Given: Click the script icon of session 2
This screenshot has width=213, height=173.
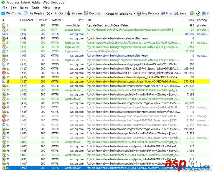Looking at the screenshot, I should (x=4, y=29).
